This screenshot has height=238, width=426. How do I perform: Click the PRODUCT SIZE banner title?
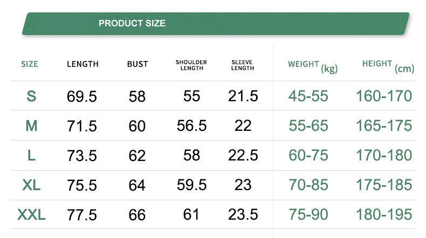pos(132,23)
